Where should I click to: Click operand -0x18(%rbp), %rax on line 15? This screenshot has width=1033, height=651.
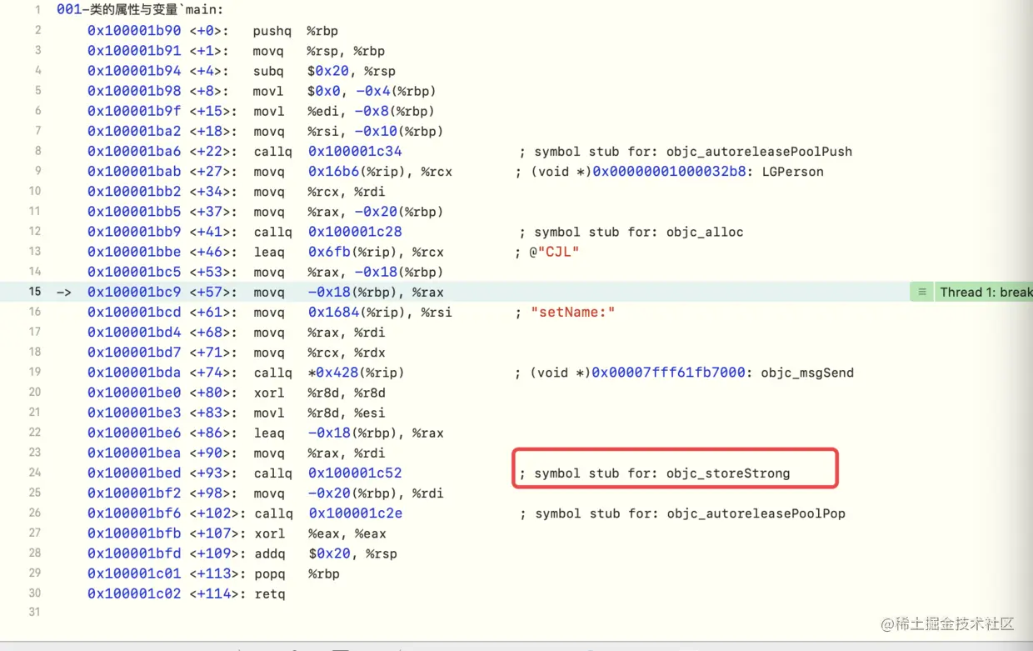pos(376,292)
